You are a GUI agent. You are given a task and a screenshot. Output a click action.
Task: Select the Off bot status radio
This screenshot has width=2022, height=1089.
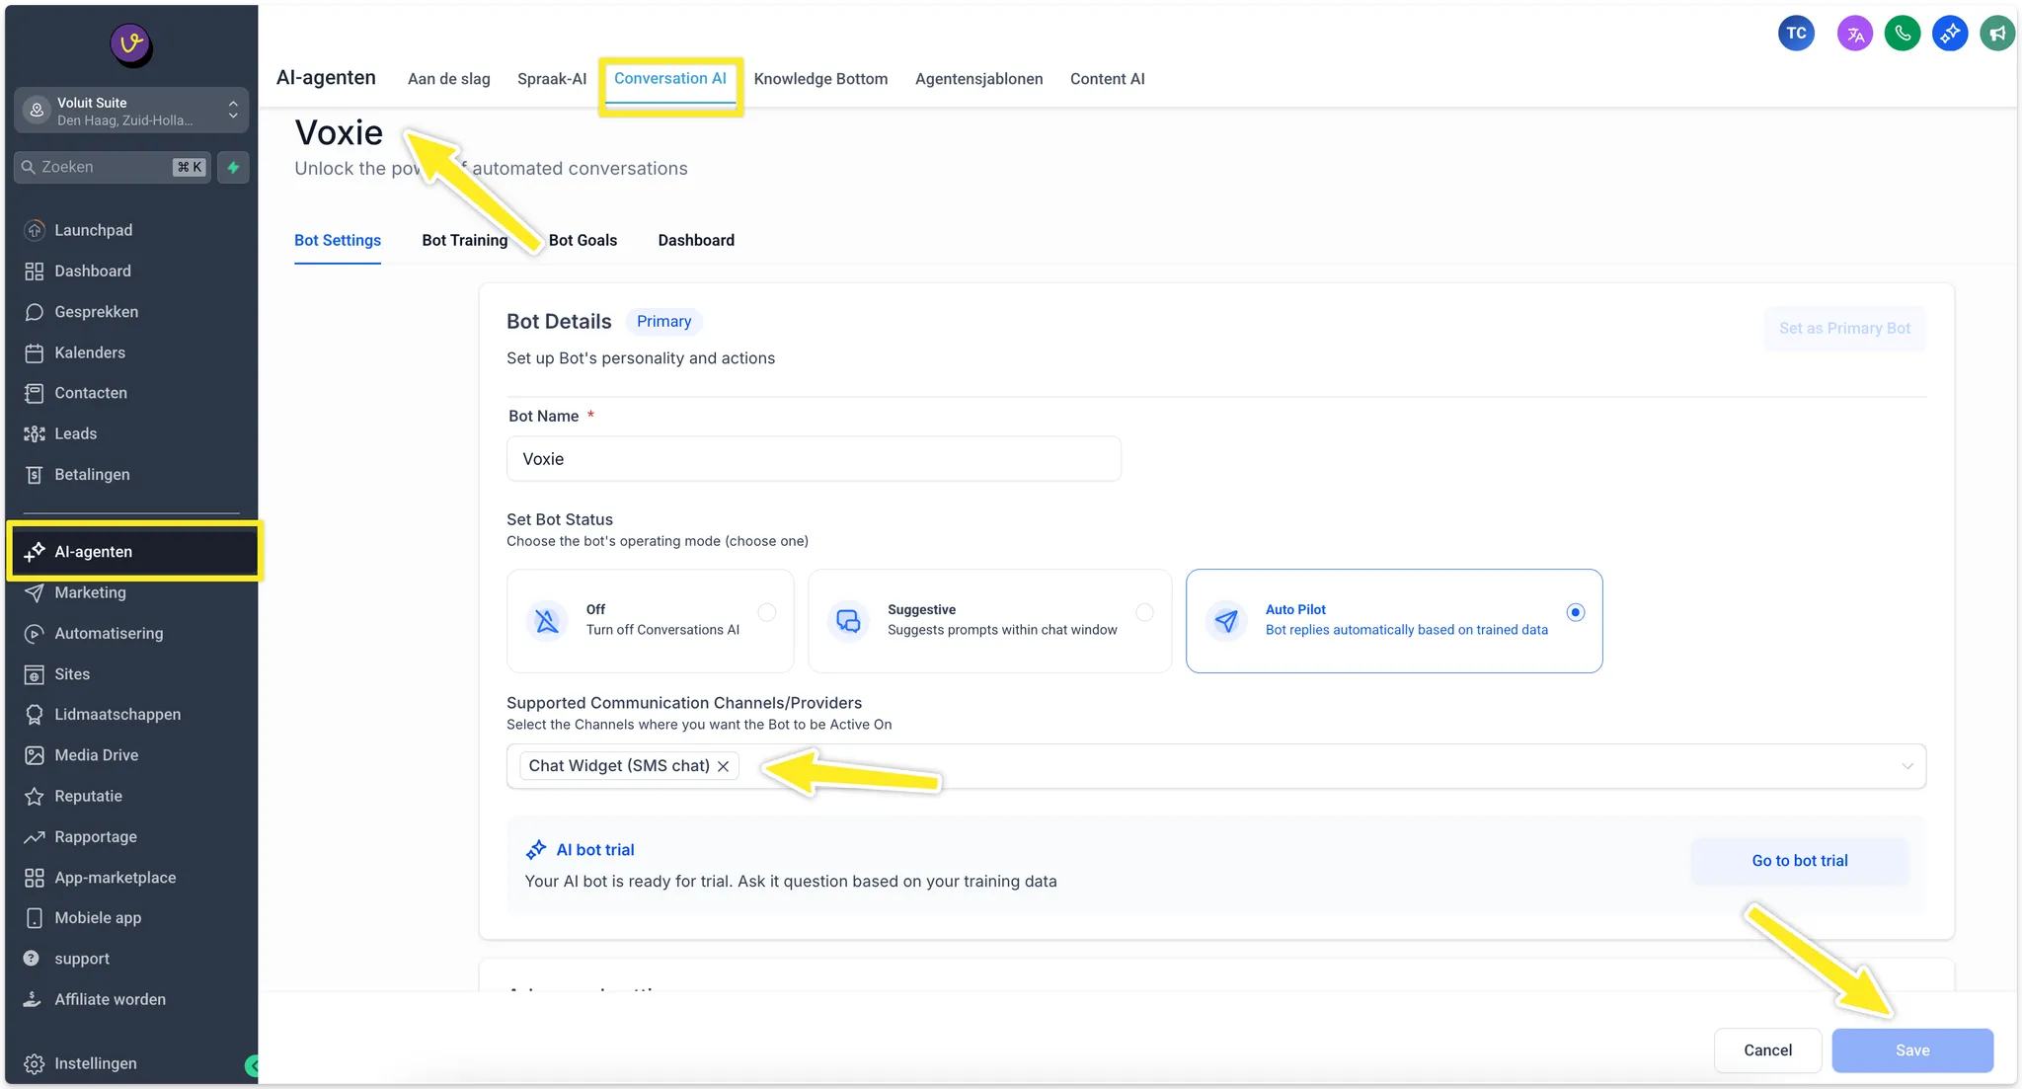767,612
